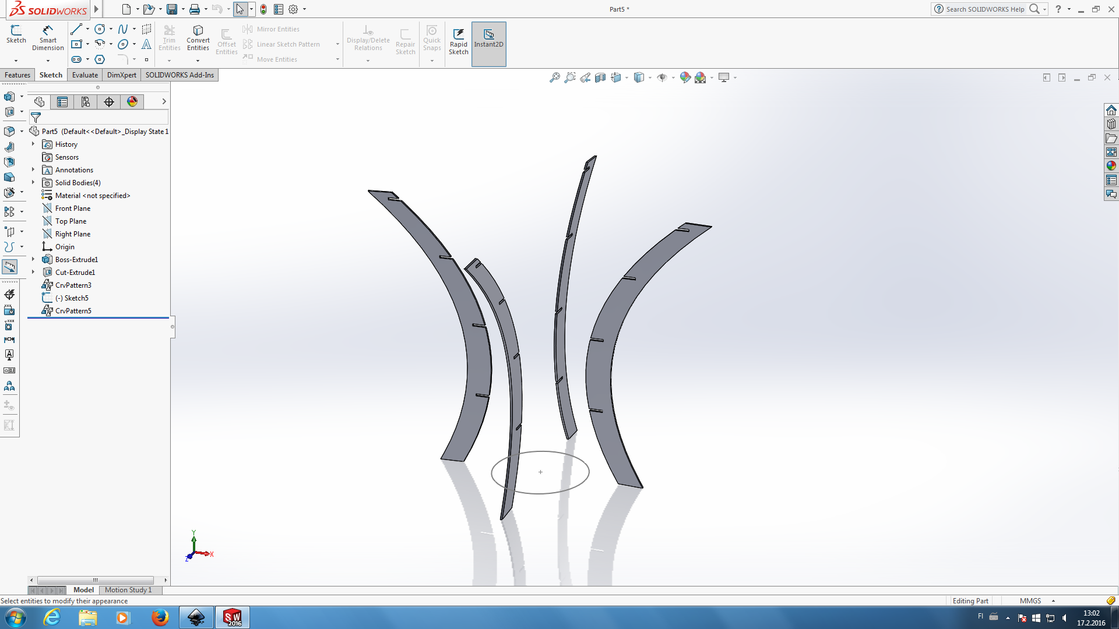Open Line tool dropdown arrow
The height and width of the screenshot is (629, 1119).
click(87, 29)
